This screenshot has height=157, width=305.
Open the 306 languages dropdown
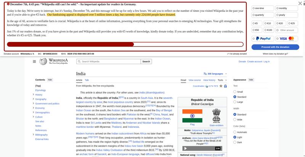point(215,74)
